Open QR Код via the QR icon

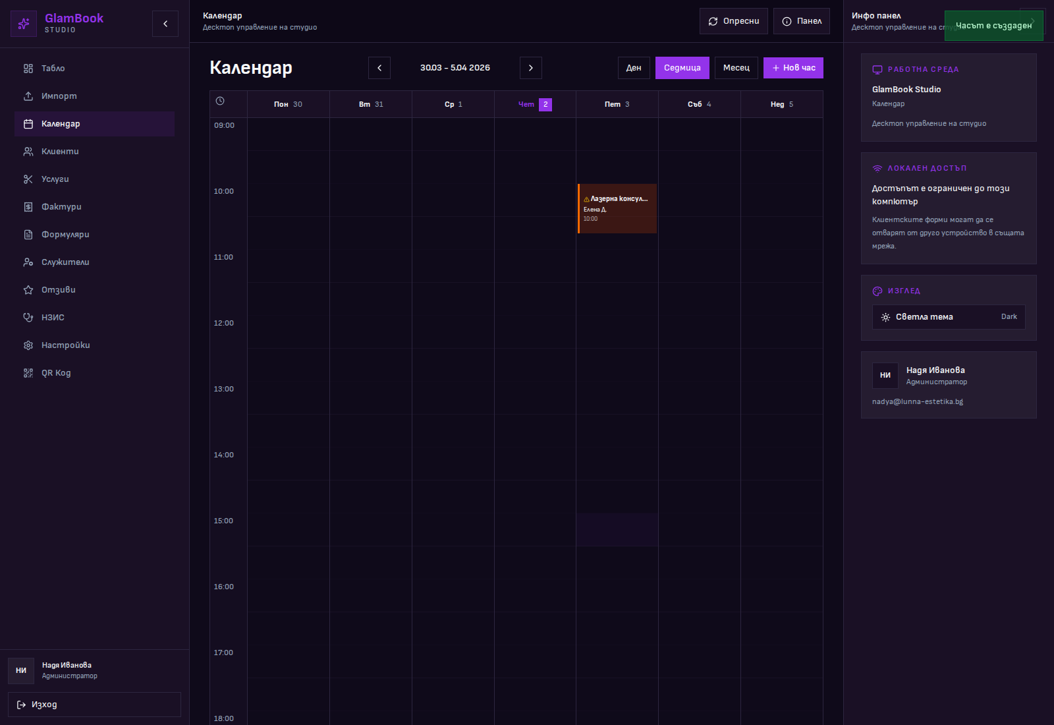(28, 373)
